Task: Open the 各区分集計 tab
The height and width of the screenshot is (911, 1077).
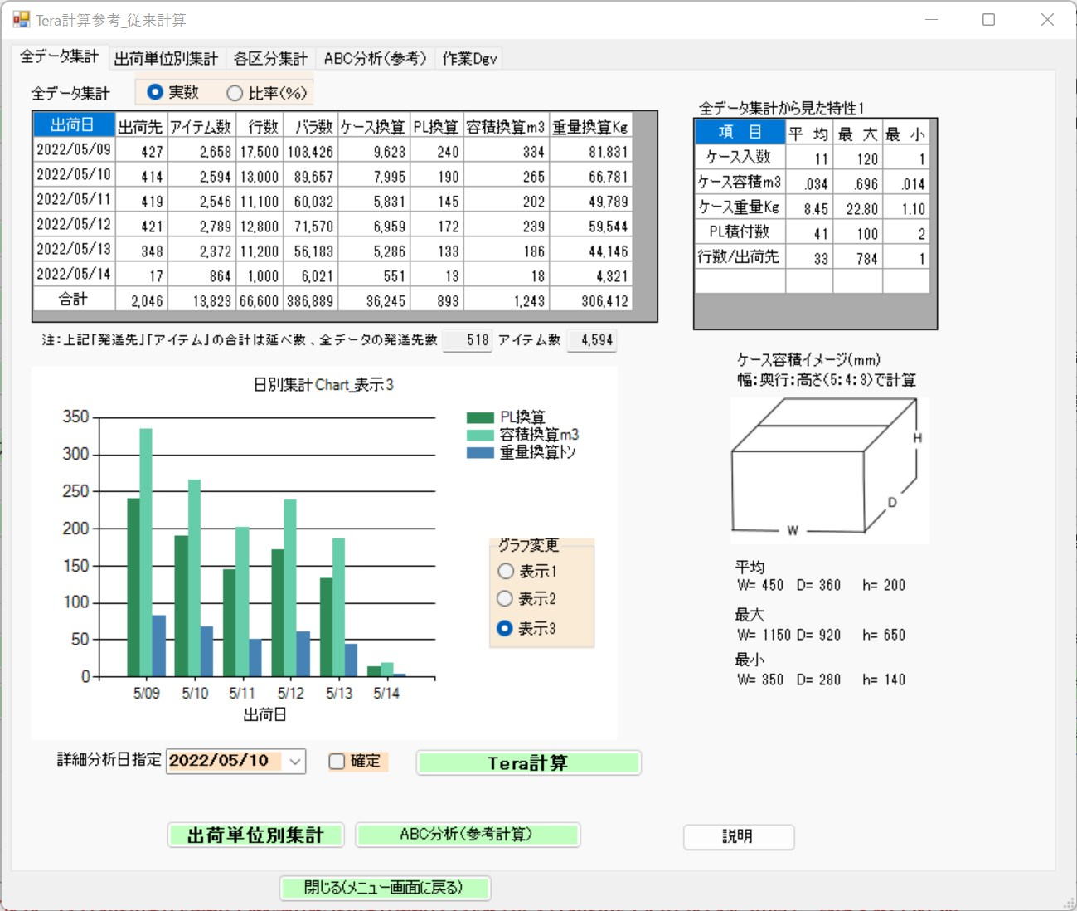Action: (270, 58)
